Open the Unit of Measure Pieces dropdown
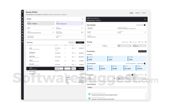Image resolution: width=171 pixels, height=104 pixels. (132, 32)
